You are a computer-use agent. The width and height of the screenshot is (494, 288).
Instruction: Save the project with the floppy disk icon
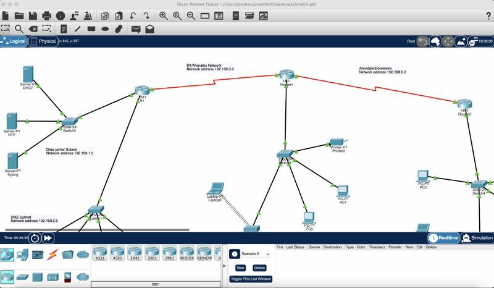(x=33, y=16)
